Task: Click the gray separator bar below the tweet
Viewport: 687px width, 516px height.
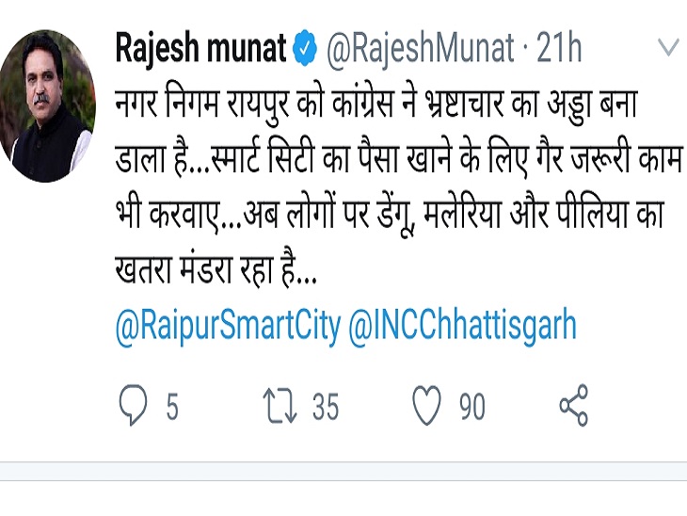Action: [343, 472]
